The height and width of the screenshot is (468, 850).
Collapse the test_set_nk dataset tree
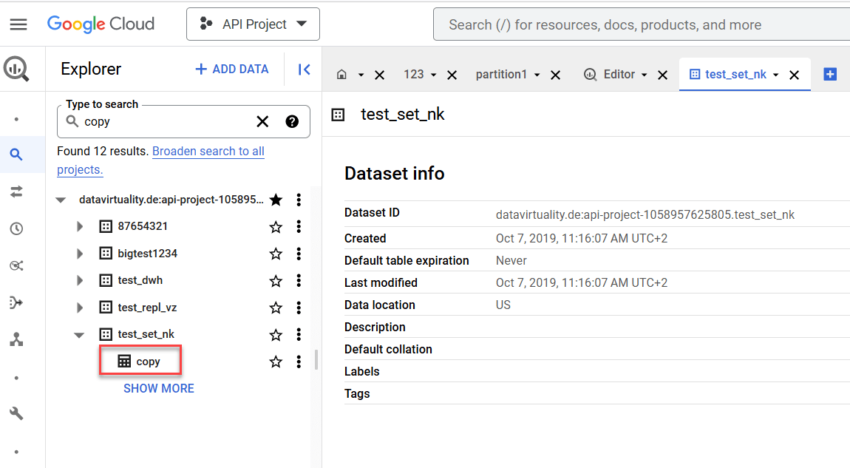coord(79,334)
